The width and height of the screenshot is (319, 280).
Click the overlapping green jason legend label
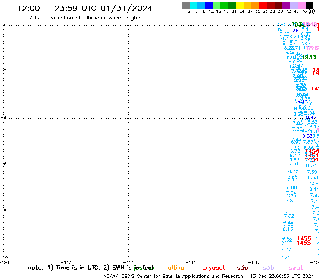point(144,268)
